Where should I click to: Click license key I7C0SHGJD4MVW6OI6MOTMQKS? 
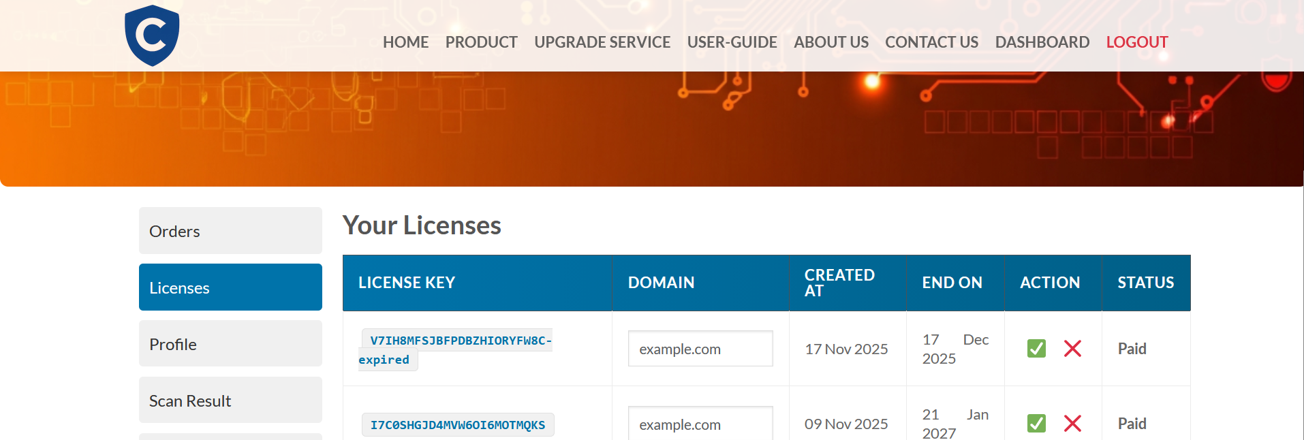[x=458, y=425]
